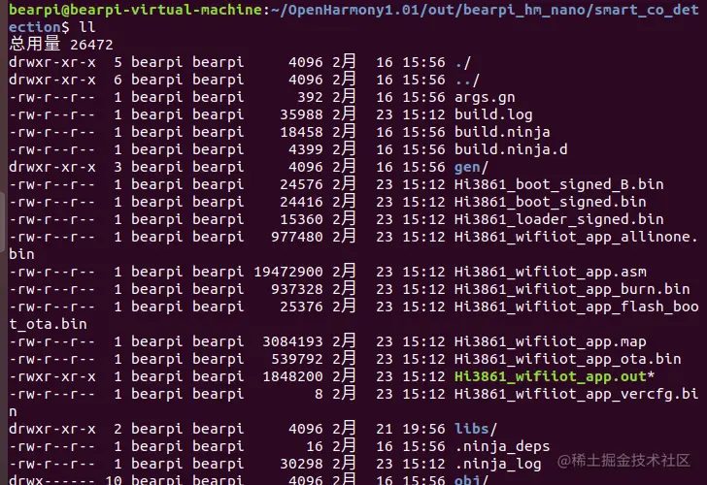Image resolution: width=707 pixels, height=485 pixels.
Task: Select the .ninja_log filename
Action: [498, 464]
